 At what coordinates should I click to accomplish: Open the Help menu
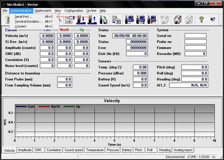103,11
